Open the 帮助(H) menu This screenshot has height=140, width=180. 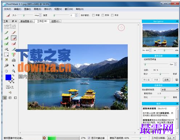80,9
